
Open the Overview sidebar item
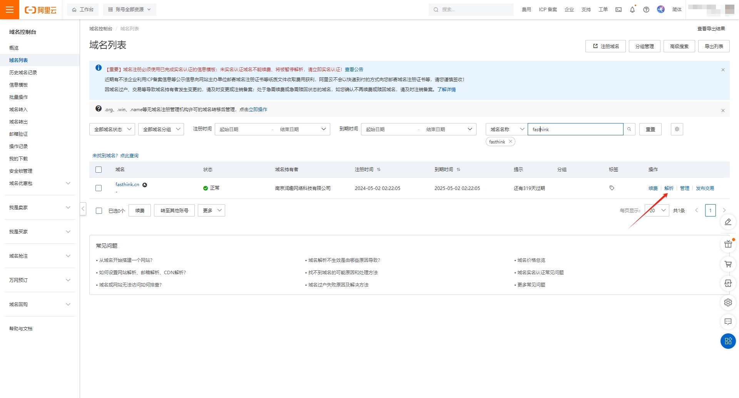point(14,48)
